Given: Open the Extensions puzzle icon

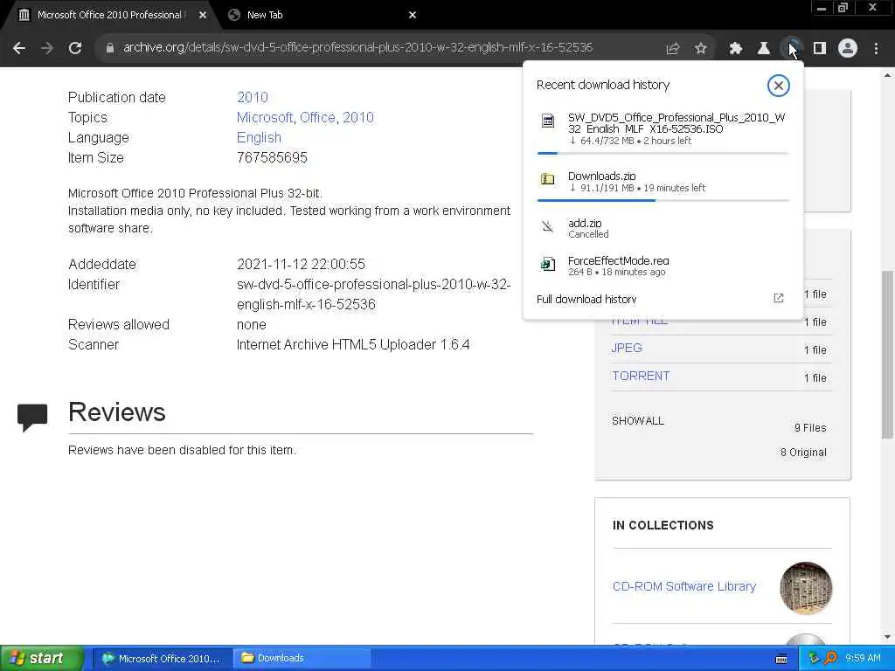Looking at the screenshot, I should pos(735,49).
